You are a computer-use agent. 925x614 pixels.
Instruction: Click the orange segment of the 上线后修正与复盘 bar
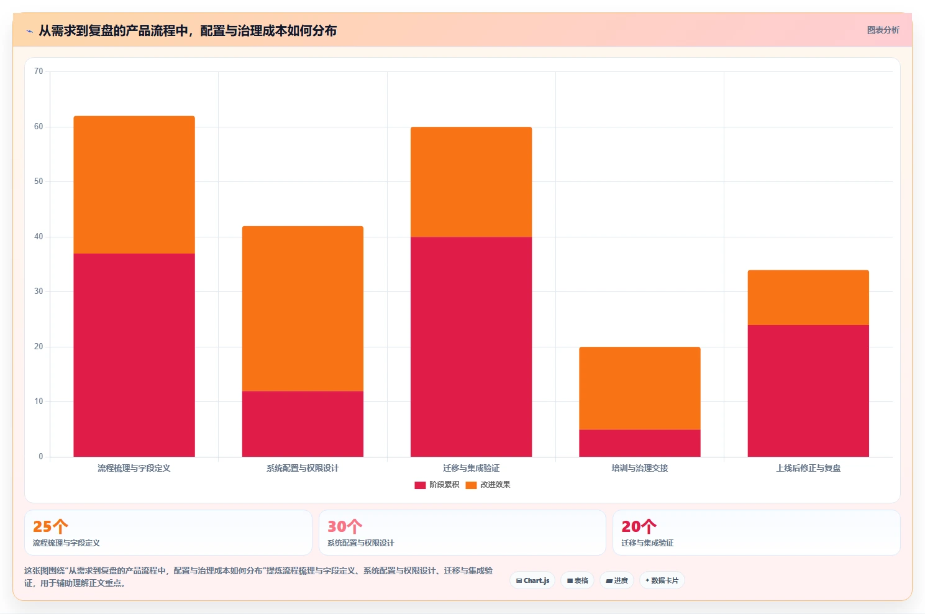point(808,298)
